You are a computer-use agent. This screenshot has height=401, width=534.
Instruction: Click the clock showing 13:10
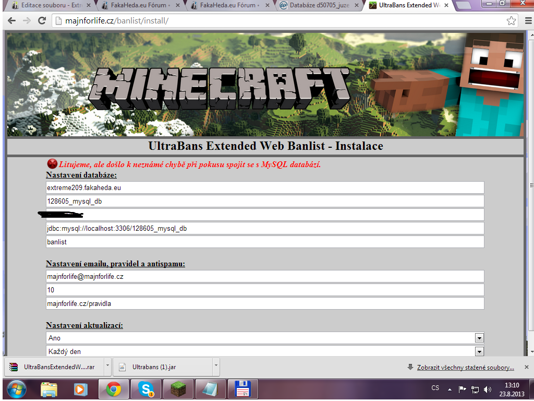pos(512,385)
